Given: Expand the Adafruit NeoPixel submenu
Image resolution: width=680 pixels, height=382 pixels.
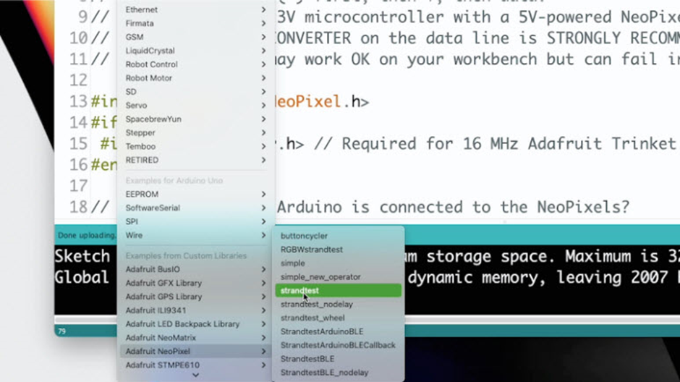Looking at the screenshot, I should [195, 351].
